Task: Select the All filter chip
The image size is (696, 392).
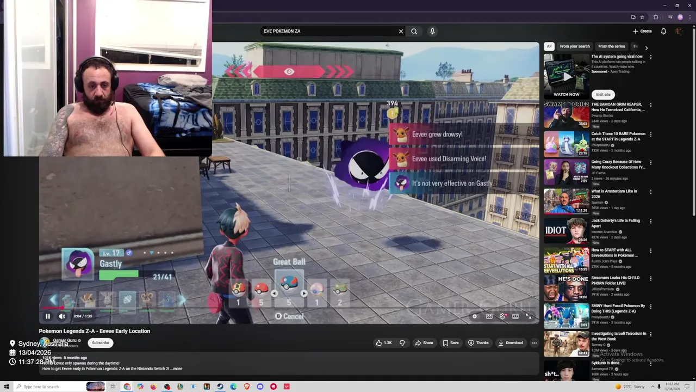Action: tap(549, 46)
